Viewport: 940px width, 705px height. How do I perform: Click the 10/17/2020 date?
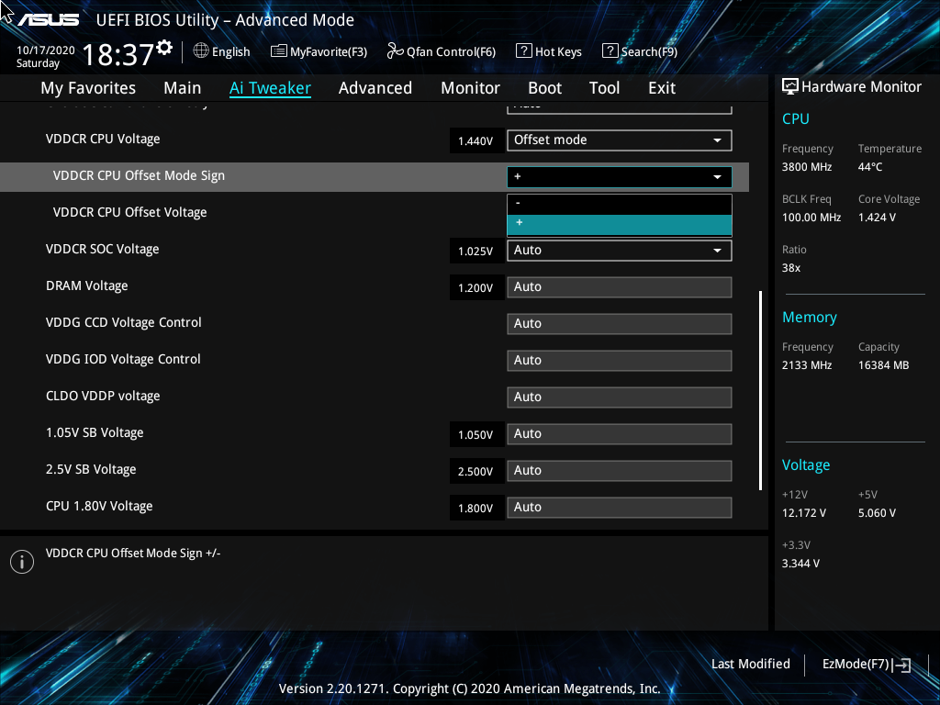pos(46,50)
